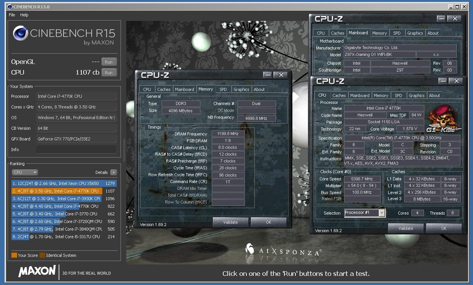Switch to Caches tab in processor CPU-Z window
The height and width of the screenshot is (285, 473).
339,96
